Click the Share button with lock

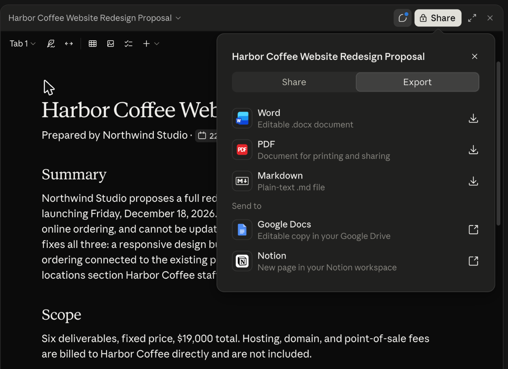tap(438, 18)
